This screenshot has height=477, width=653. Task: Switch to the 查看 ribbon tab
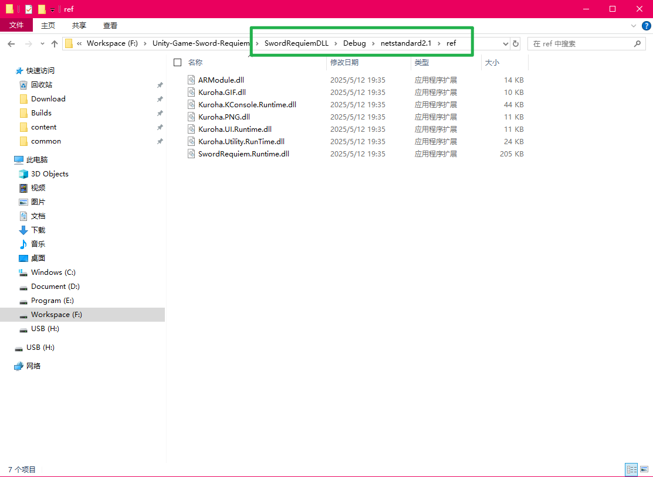point(110,25)
